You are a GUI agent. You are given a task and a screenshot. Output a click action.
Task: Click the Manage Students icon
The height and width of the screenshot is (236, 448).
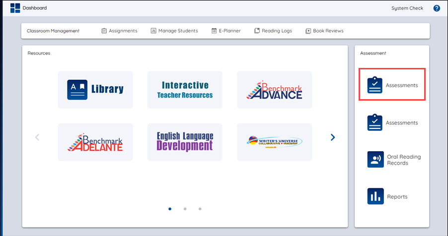[153, 31]
